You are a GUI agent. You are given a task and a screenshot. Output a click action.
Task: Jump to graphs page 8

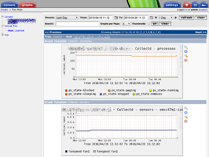[x=159, y=32]
